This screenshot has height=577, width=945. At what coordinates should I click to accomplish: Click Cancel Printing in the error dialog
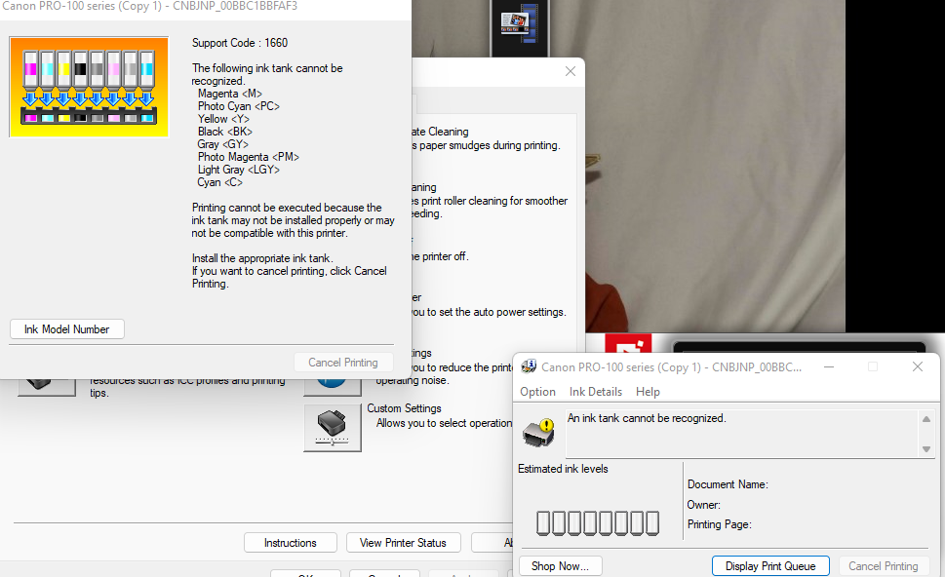[343, 362]
